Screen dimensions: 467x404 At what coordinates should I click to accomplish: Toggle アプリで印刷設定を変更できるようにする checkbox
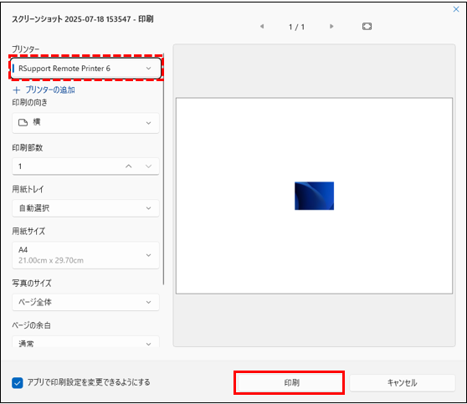coord(18,383)
